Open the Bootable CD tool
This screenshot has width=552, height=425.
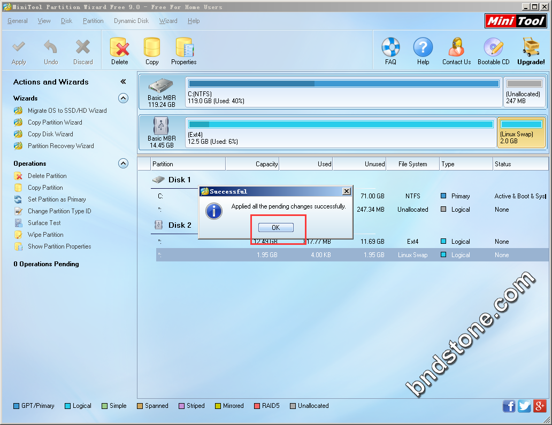493,51
